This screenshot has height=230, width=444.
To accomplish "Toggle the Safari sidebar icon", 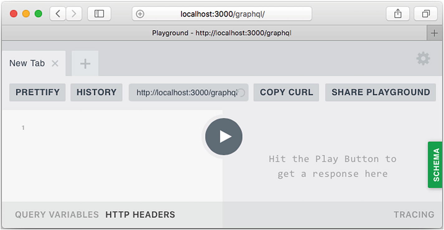I will coord(99,14).
